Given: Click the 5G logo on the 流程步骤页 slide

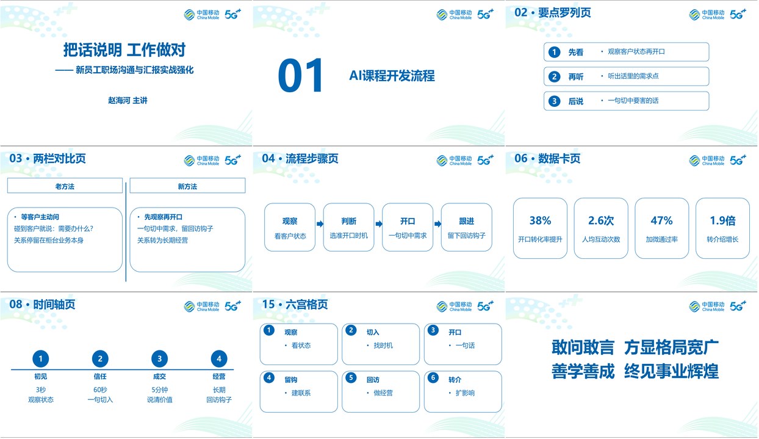Looking at the screenshot, I should pos(486,161).
